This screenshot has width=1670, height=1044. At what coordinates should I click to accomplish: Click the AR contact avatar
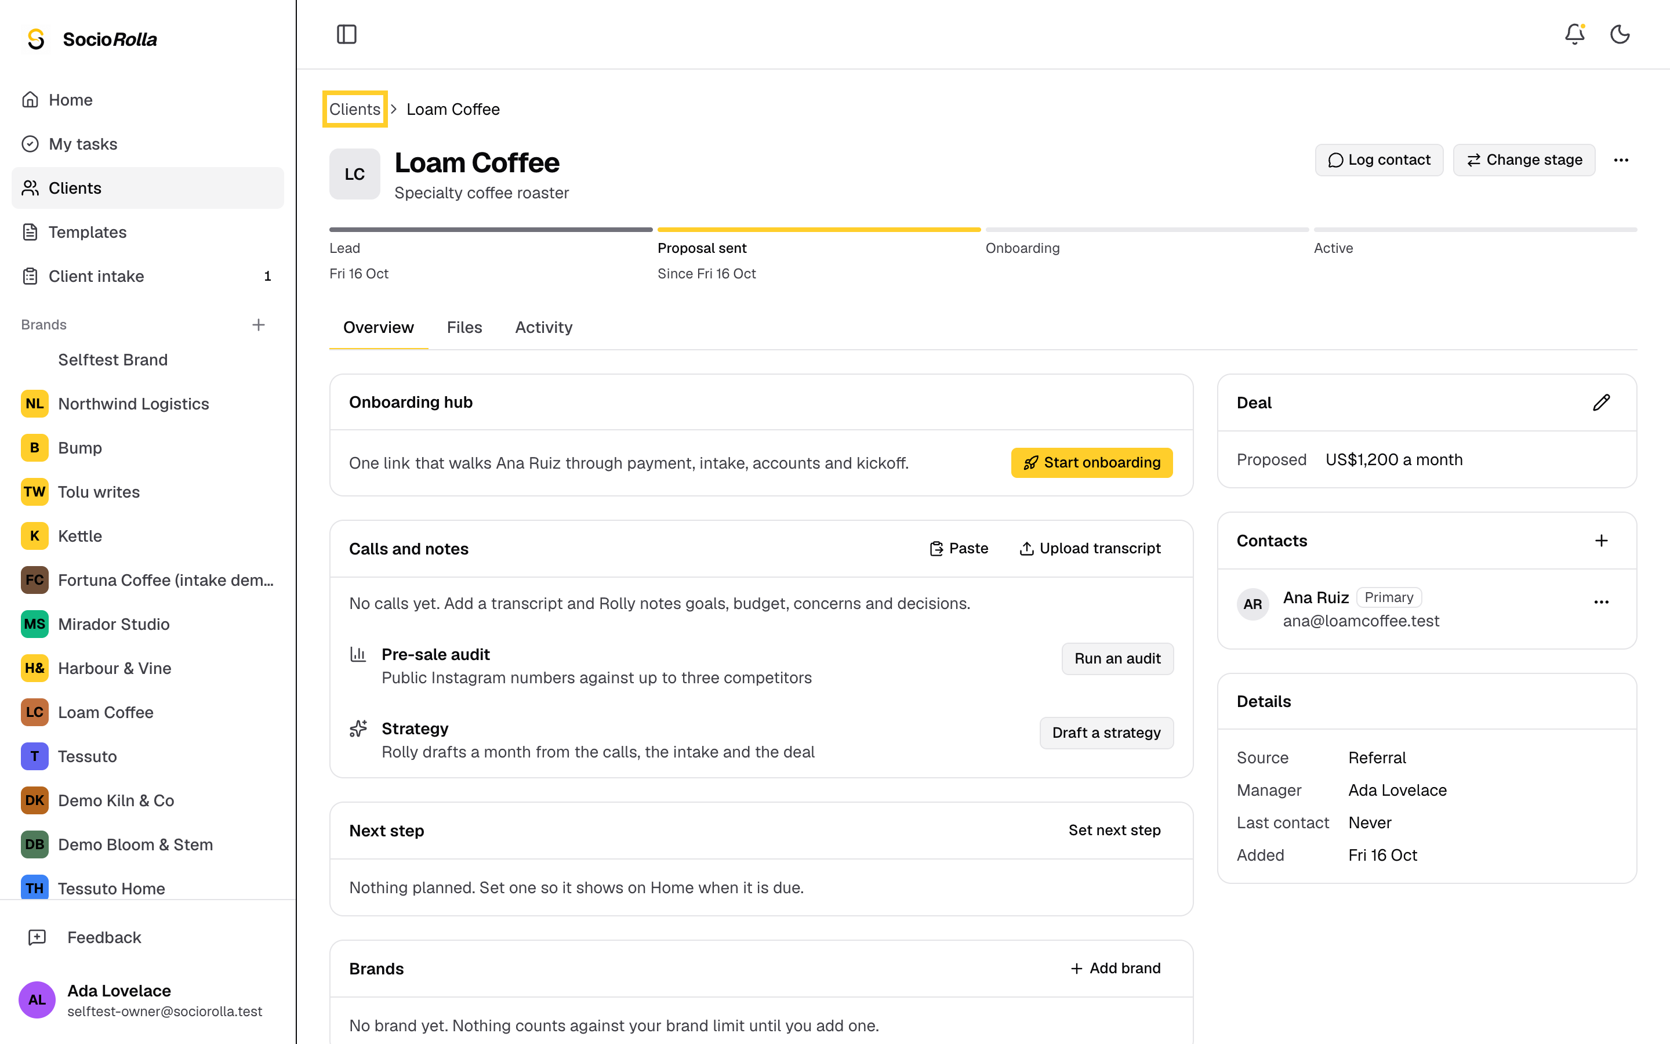(x=1252, y=604)
